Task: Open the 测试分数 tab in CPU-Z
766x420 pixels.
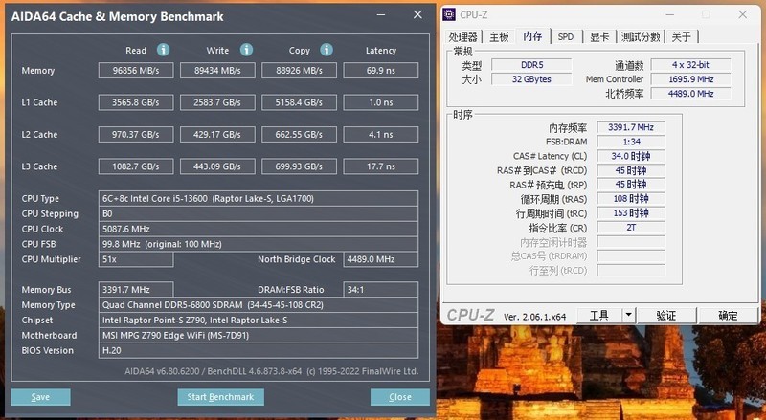Action: point(641,36)
